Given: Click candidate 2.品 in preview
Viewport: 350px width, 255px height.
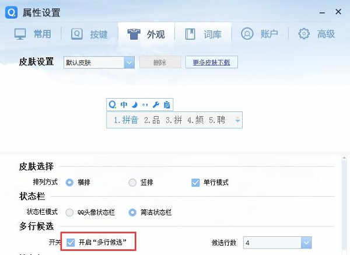Looking at the screenshot, I should coord(152,120).
